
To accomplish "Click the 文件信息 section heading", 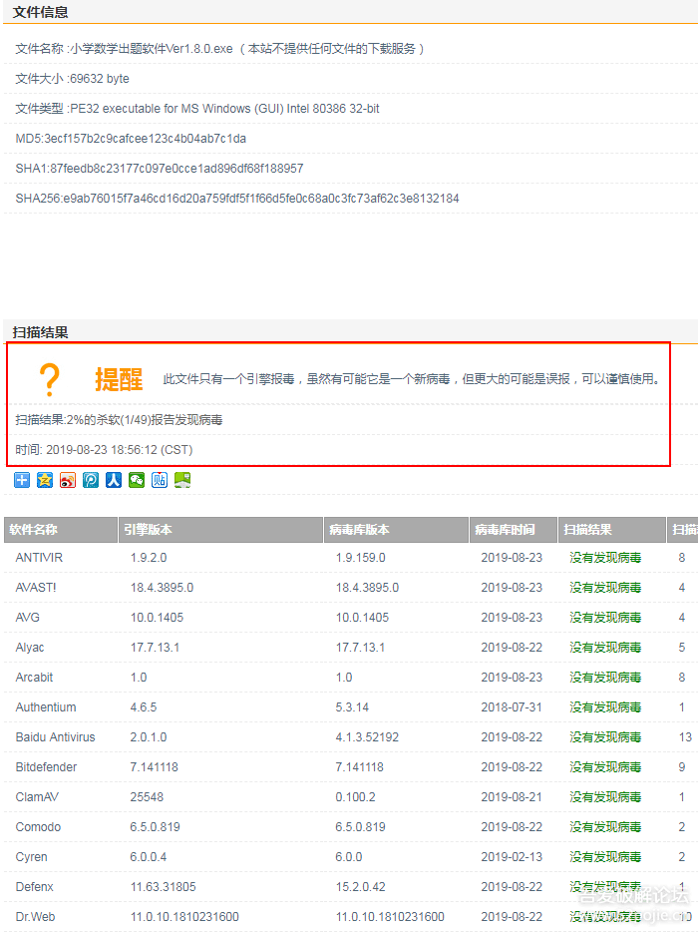I will [40, 12].
